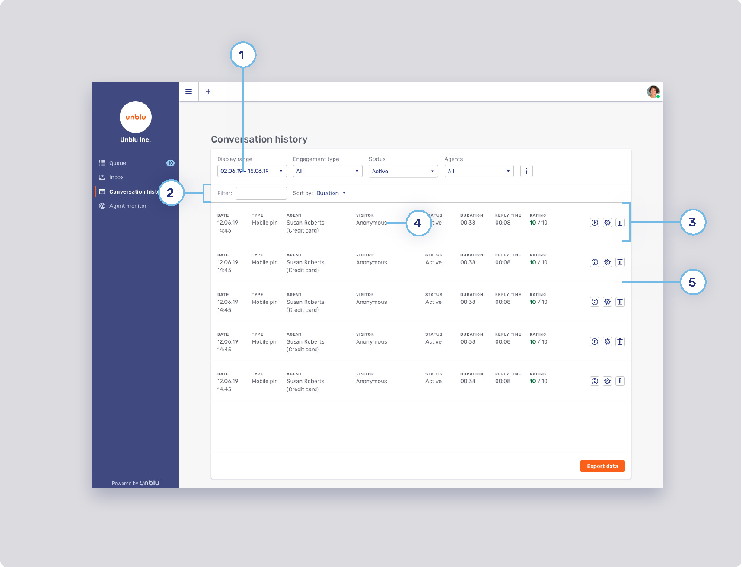Click the Filter text input field
The width and height of the screenshot is (742, 567).
click(261, 193)
